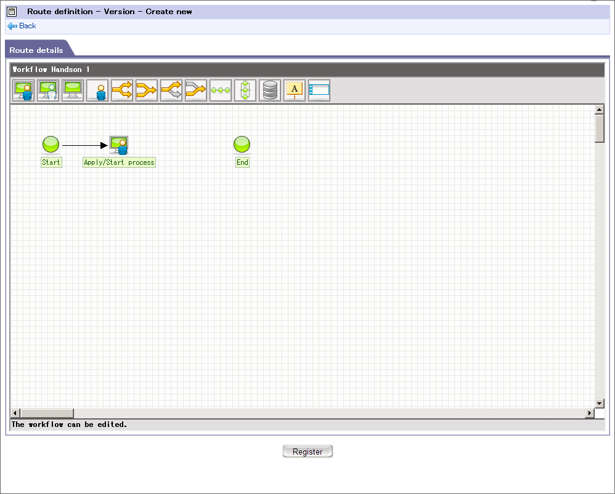The image size is (615, 494).
Task: Click the 'End' label
Action: pyautogui.click(x=242, y=162)
